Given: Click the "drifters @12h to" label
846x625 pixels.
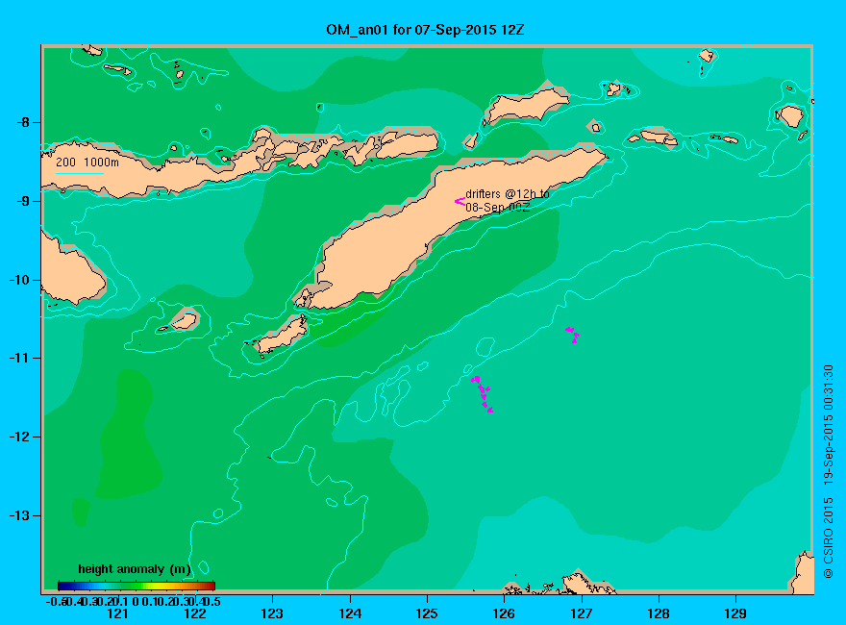Looking at the screenshot, I should 508,194.
